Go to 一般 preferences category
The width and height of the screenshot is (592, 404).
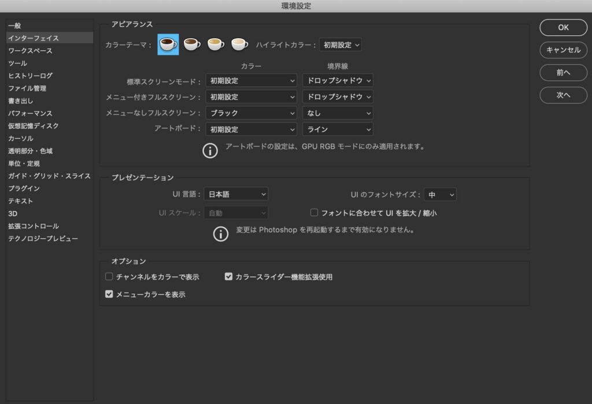coord(14,25)
